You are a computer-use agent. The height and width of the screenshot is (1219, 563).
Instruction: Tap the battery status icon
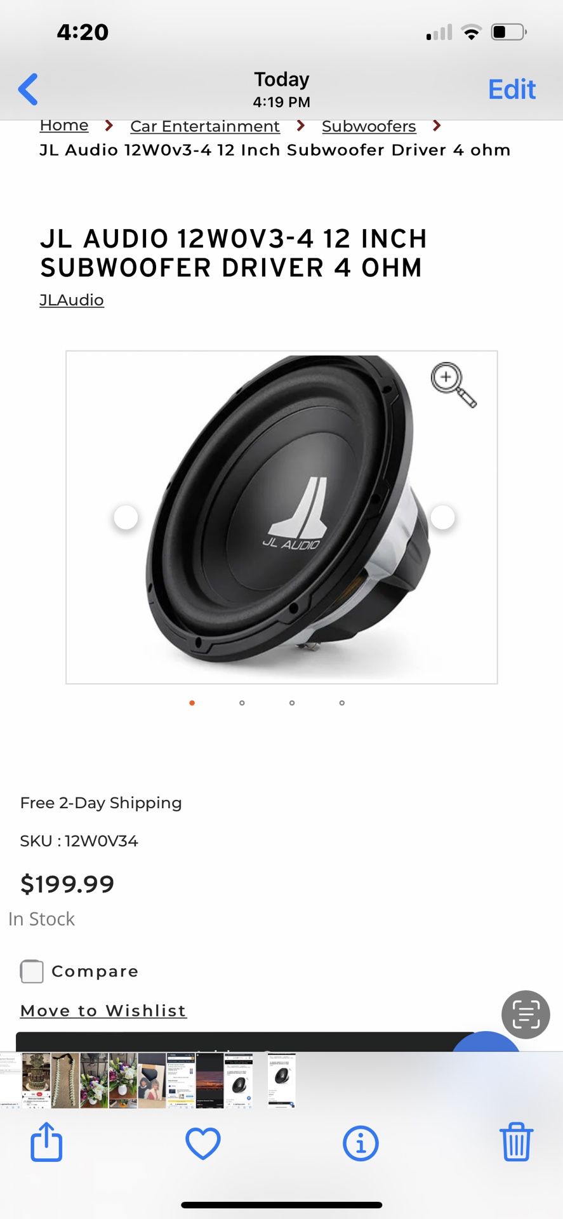pyautogui.click(x=509, y=32)
